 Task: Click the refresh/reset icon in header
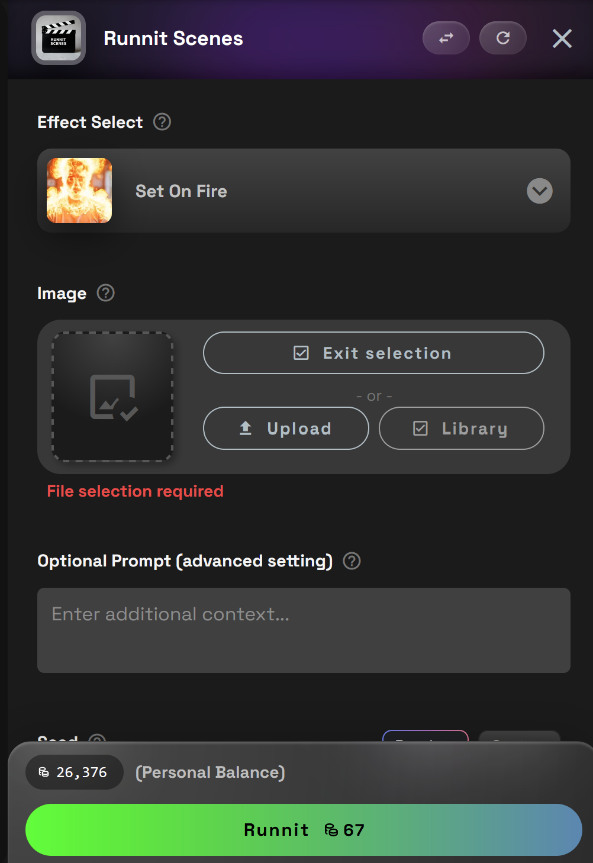503,38
